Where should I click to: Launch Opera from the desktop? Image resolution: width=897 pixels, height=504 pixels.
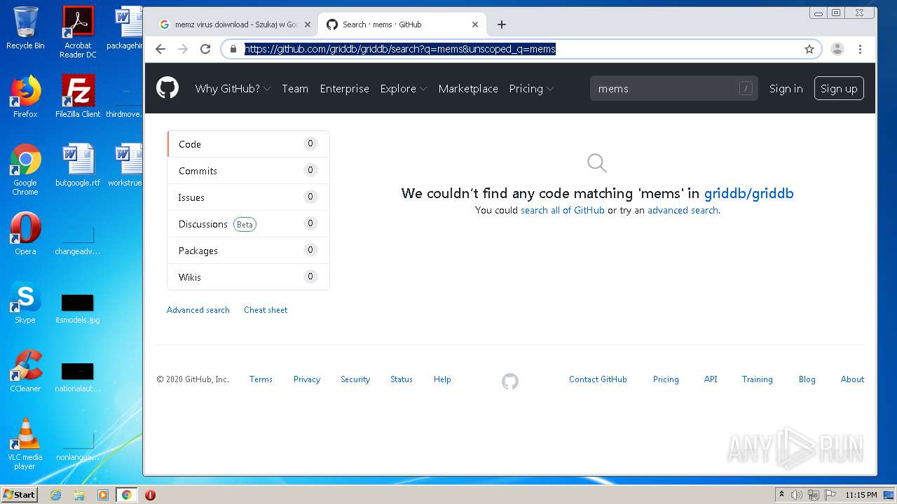point(25,234)
